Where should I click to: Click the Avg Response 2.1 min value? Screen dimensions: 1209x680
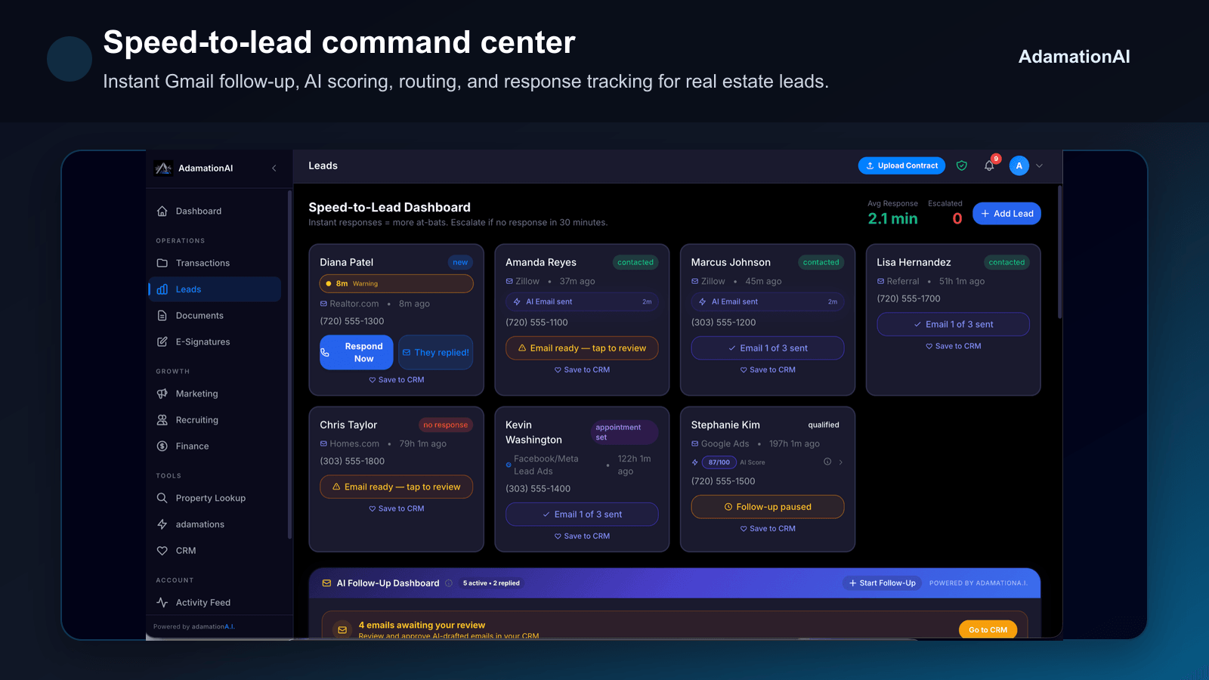pos(892,218)
